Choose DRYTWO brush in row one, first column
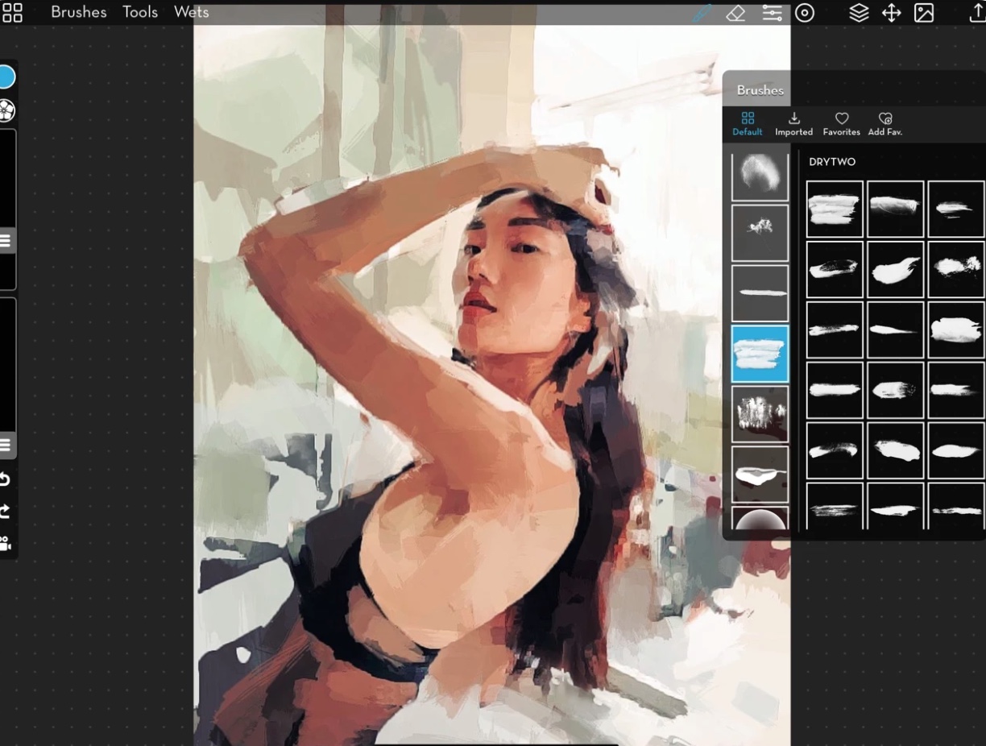This screenshot has width=986, height=746. (x=835, y=209)
